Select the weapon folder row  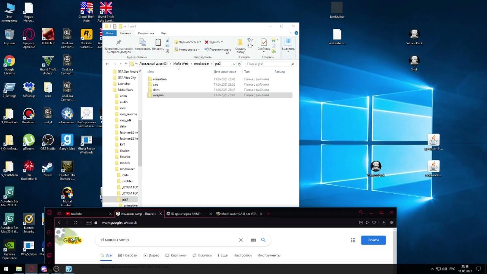click(x=220, y=95)
